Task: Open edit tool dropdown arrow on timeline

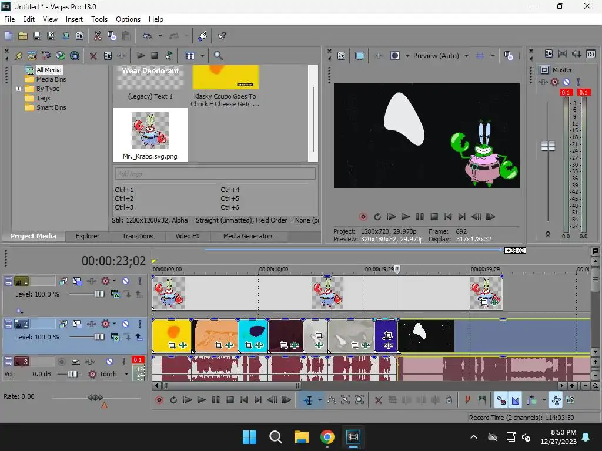Action: [x=320, y=400]
